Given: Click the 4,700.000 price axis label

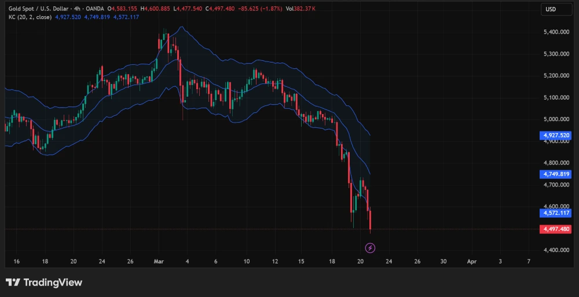Looking at the screenshot, I should 556,185.
